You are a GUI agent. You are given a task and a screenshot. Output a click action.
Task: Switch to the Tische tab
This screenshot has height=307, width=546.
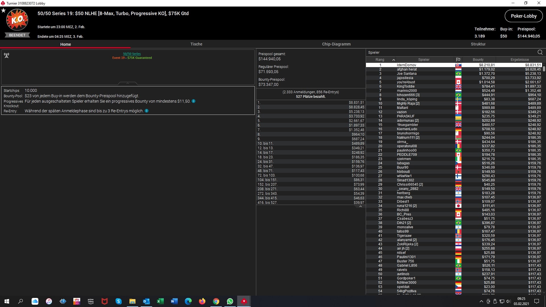pos(196,44)
